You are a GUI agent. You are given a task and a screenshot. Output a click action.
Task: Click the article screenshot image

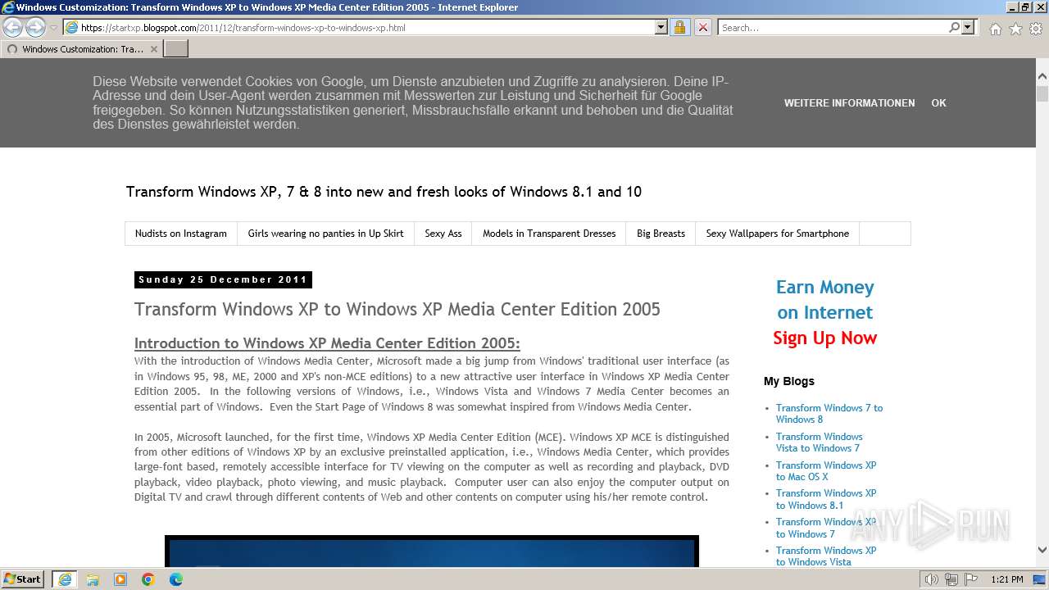432,551
